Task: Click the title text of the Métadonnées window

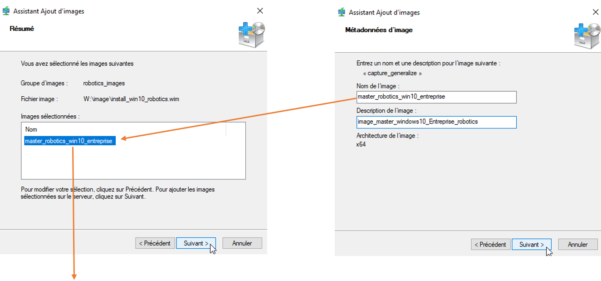Action: [x=384, y=12]
